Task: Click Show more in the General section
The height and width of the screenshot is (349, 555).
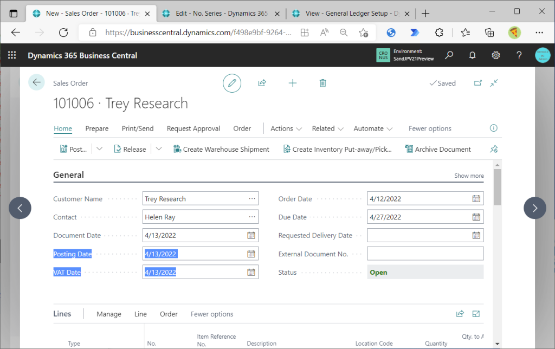Action: 469,176
